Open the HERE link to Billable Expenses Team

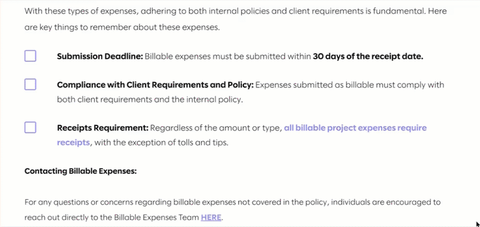(211, 218)
